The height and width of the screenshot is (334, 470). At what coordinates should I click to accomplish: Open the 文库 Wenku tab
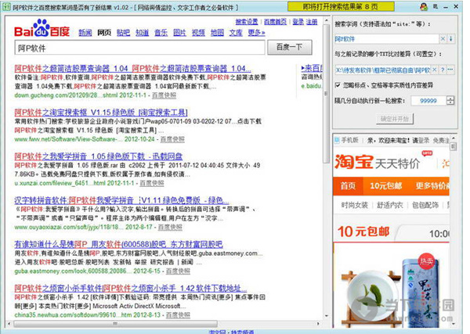click(x=236, y=33)
